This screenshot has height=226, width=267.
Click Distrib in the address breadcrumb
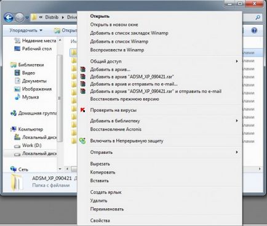(52, 17)
